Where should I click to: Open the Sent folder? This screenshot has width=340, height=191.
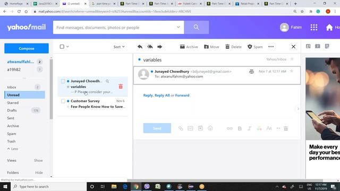click(x=11, y=118)
